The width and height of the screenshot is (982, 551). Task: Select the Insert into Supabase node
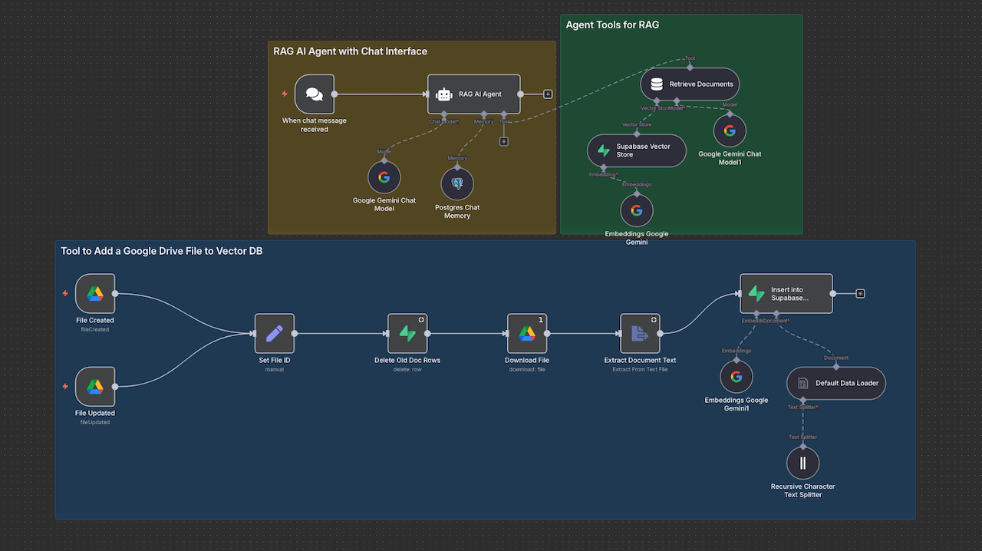[x=786, y=293]
